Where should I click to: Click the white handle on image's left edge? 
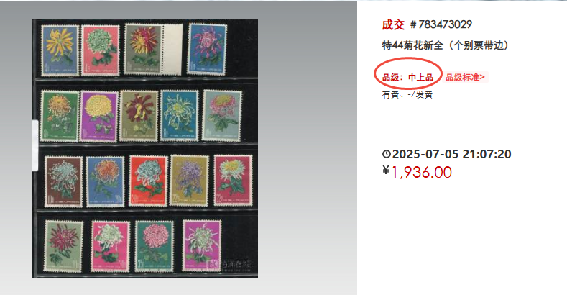[x=34, y=145]
